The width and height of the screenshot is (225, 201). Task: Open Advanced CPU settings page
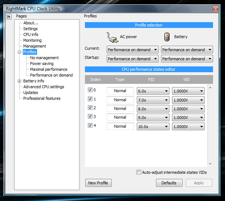44,87
